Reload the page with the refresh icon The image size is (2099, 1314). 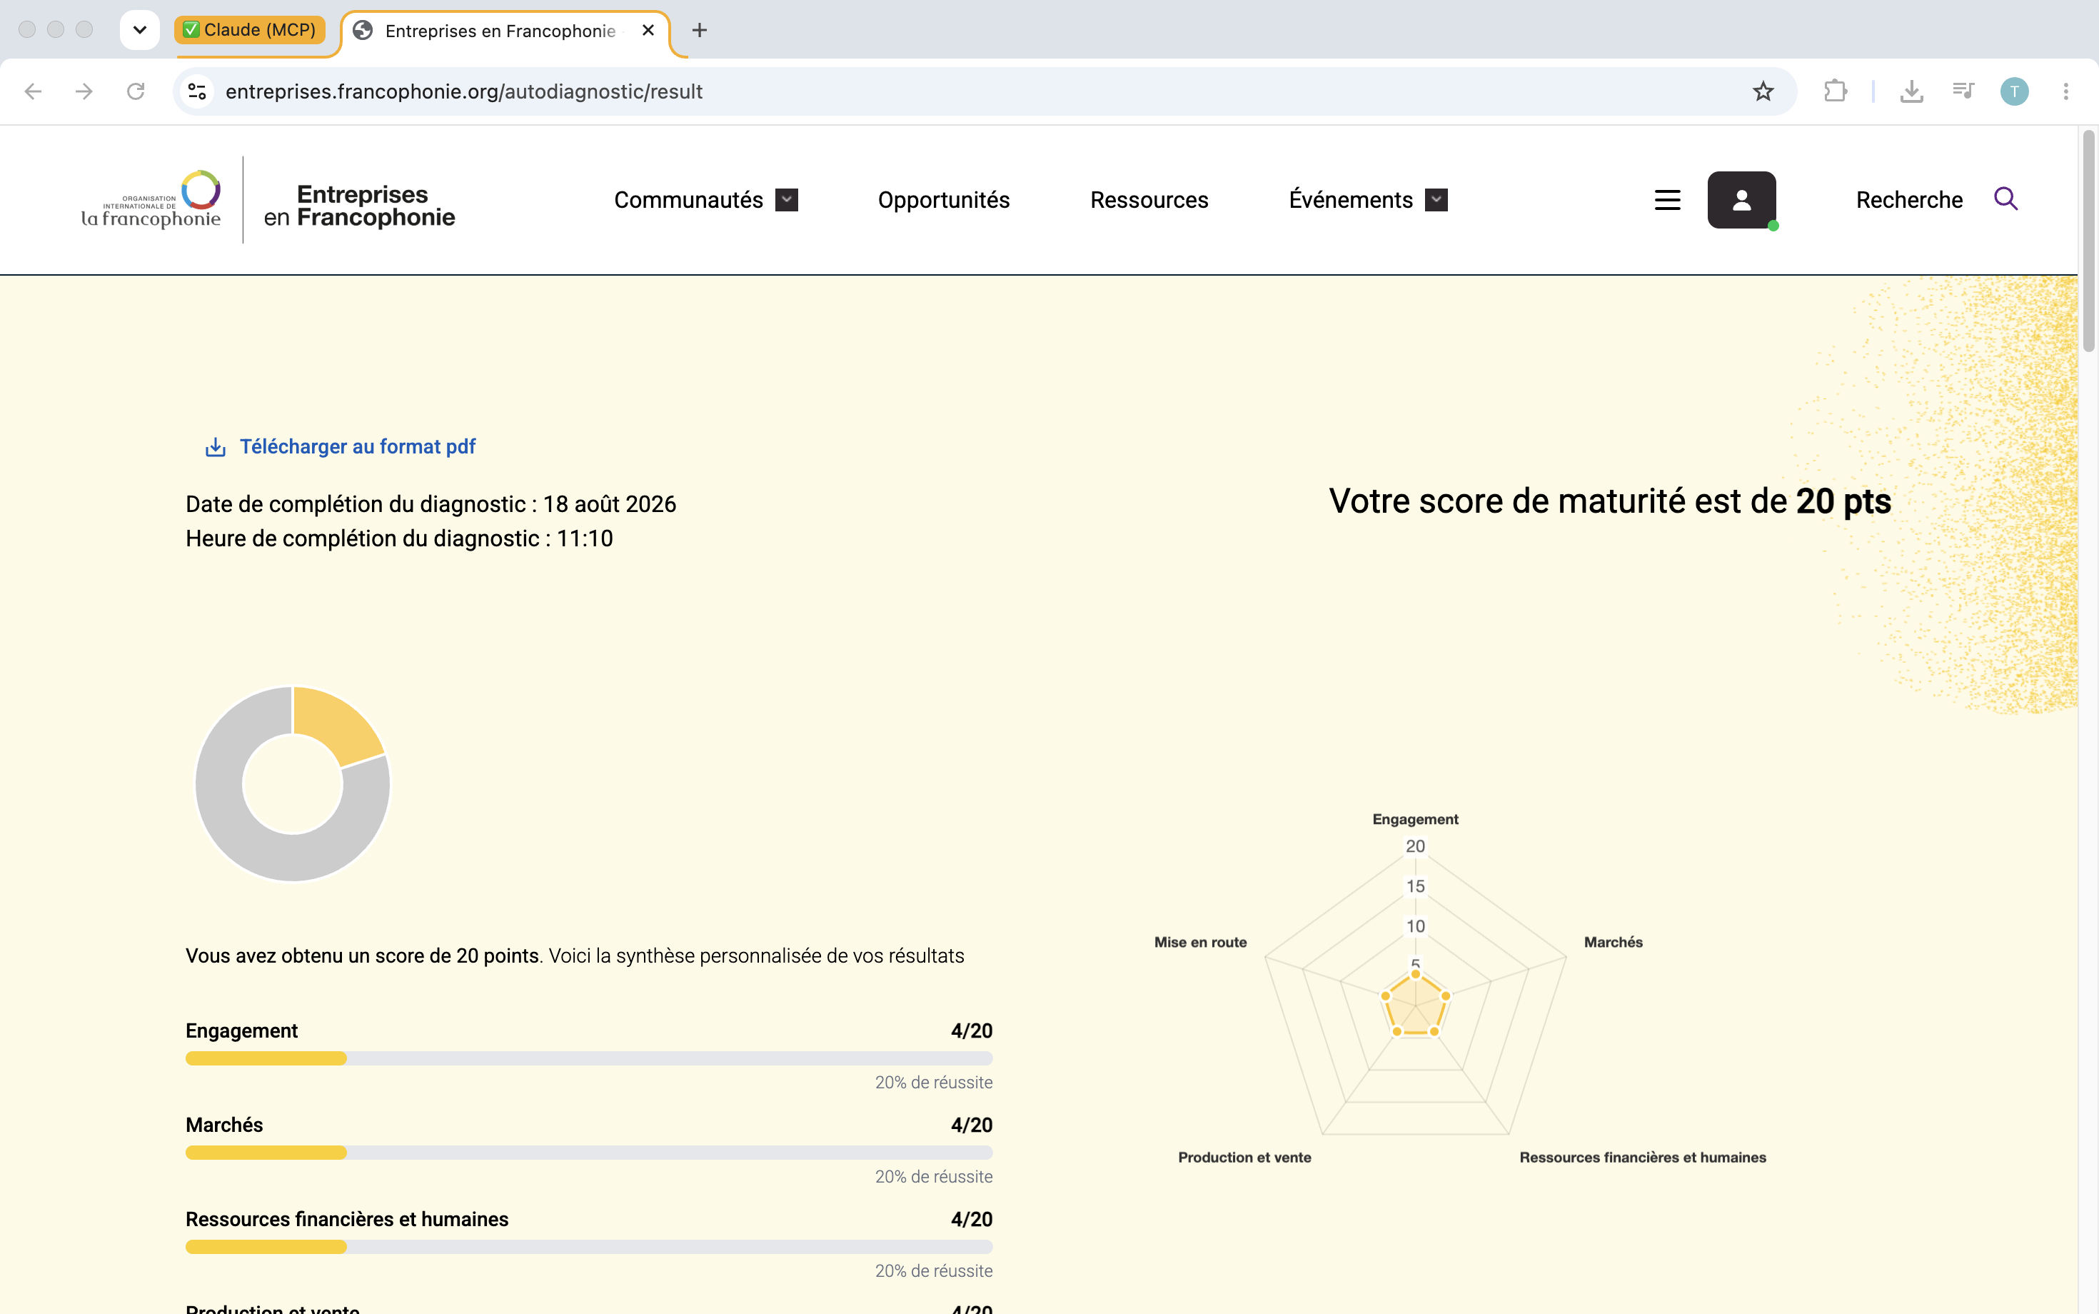click(136, 91)
